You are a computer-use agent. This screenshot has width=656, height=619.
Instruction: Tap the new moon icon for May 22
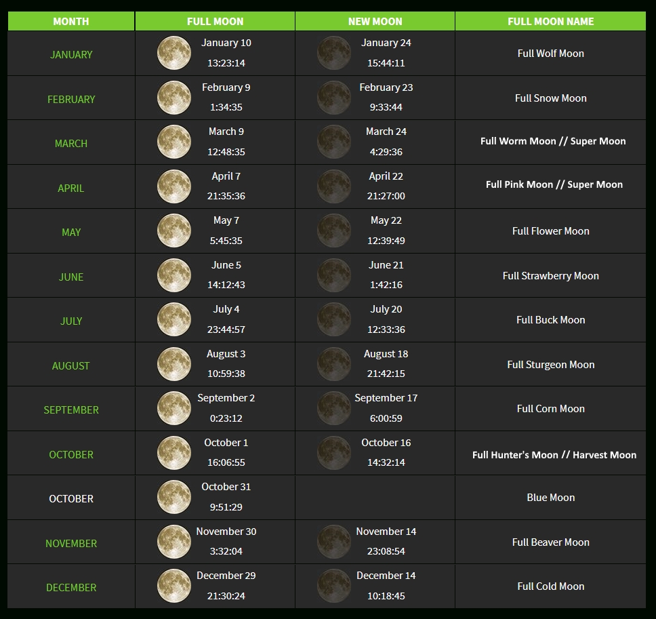334,231
